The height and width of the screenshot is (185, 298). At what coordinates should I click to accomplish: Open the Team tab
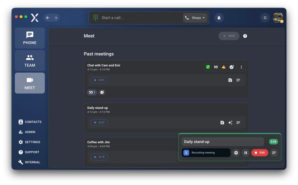pyautogui.click(x=30, y=60)
